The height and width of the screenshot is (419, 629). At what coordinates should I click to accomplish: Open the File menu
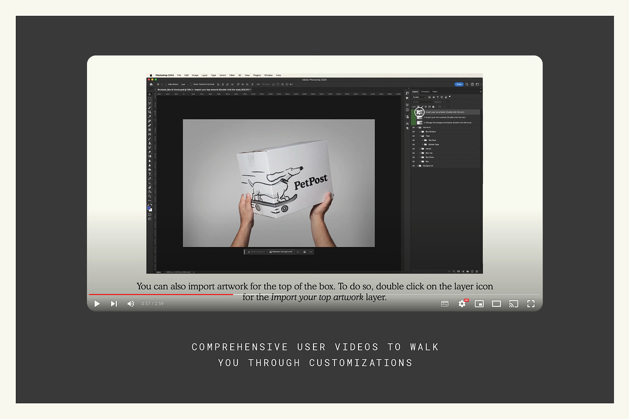coord(179,75)
